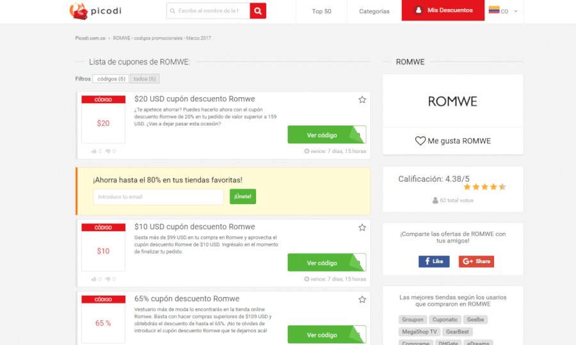576x345 pixels.
Task: Star the $10 USD Romwe coupon
Action: (362, 227)
